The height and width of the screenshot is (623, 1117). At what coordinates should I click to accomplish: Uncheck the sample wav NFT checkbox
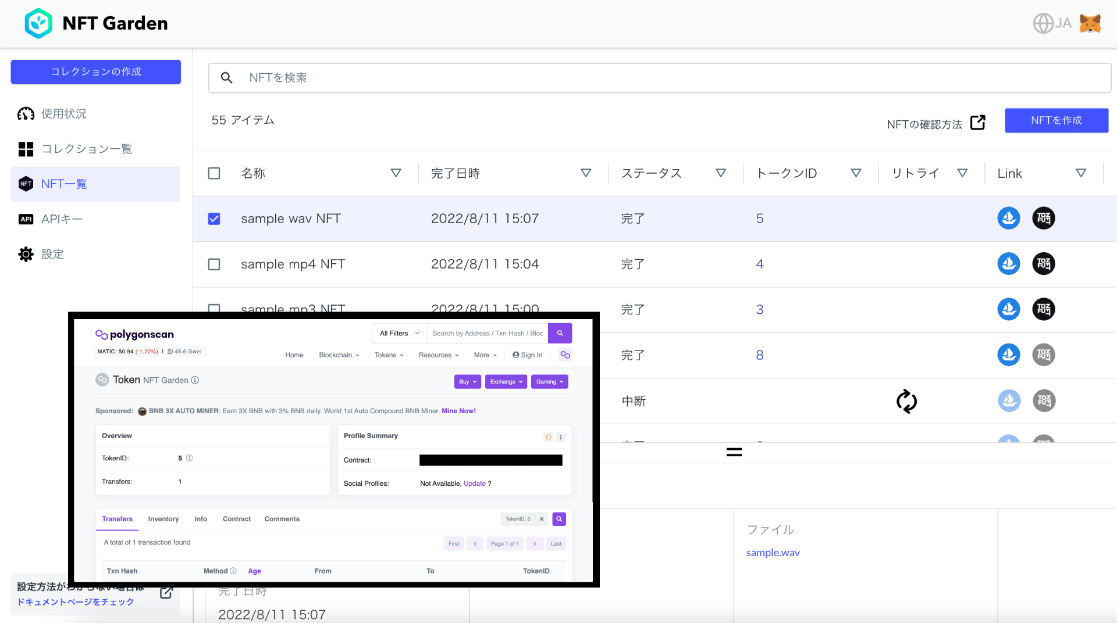214,219
